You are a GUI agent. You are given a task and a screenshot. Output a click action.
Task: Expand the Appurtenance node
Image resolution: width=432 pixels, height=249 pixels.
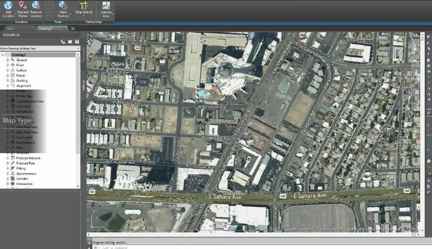tap(8, 174)
